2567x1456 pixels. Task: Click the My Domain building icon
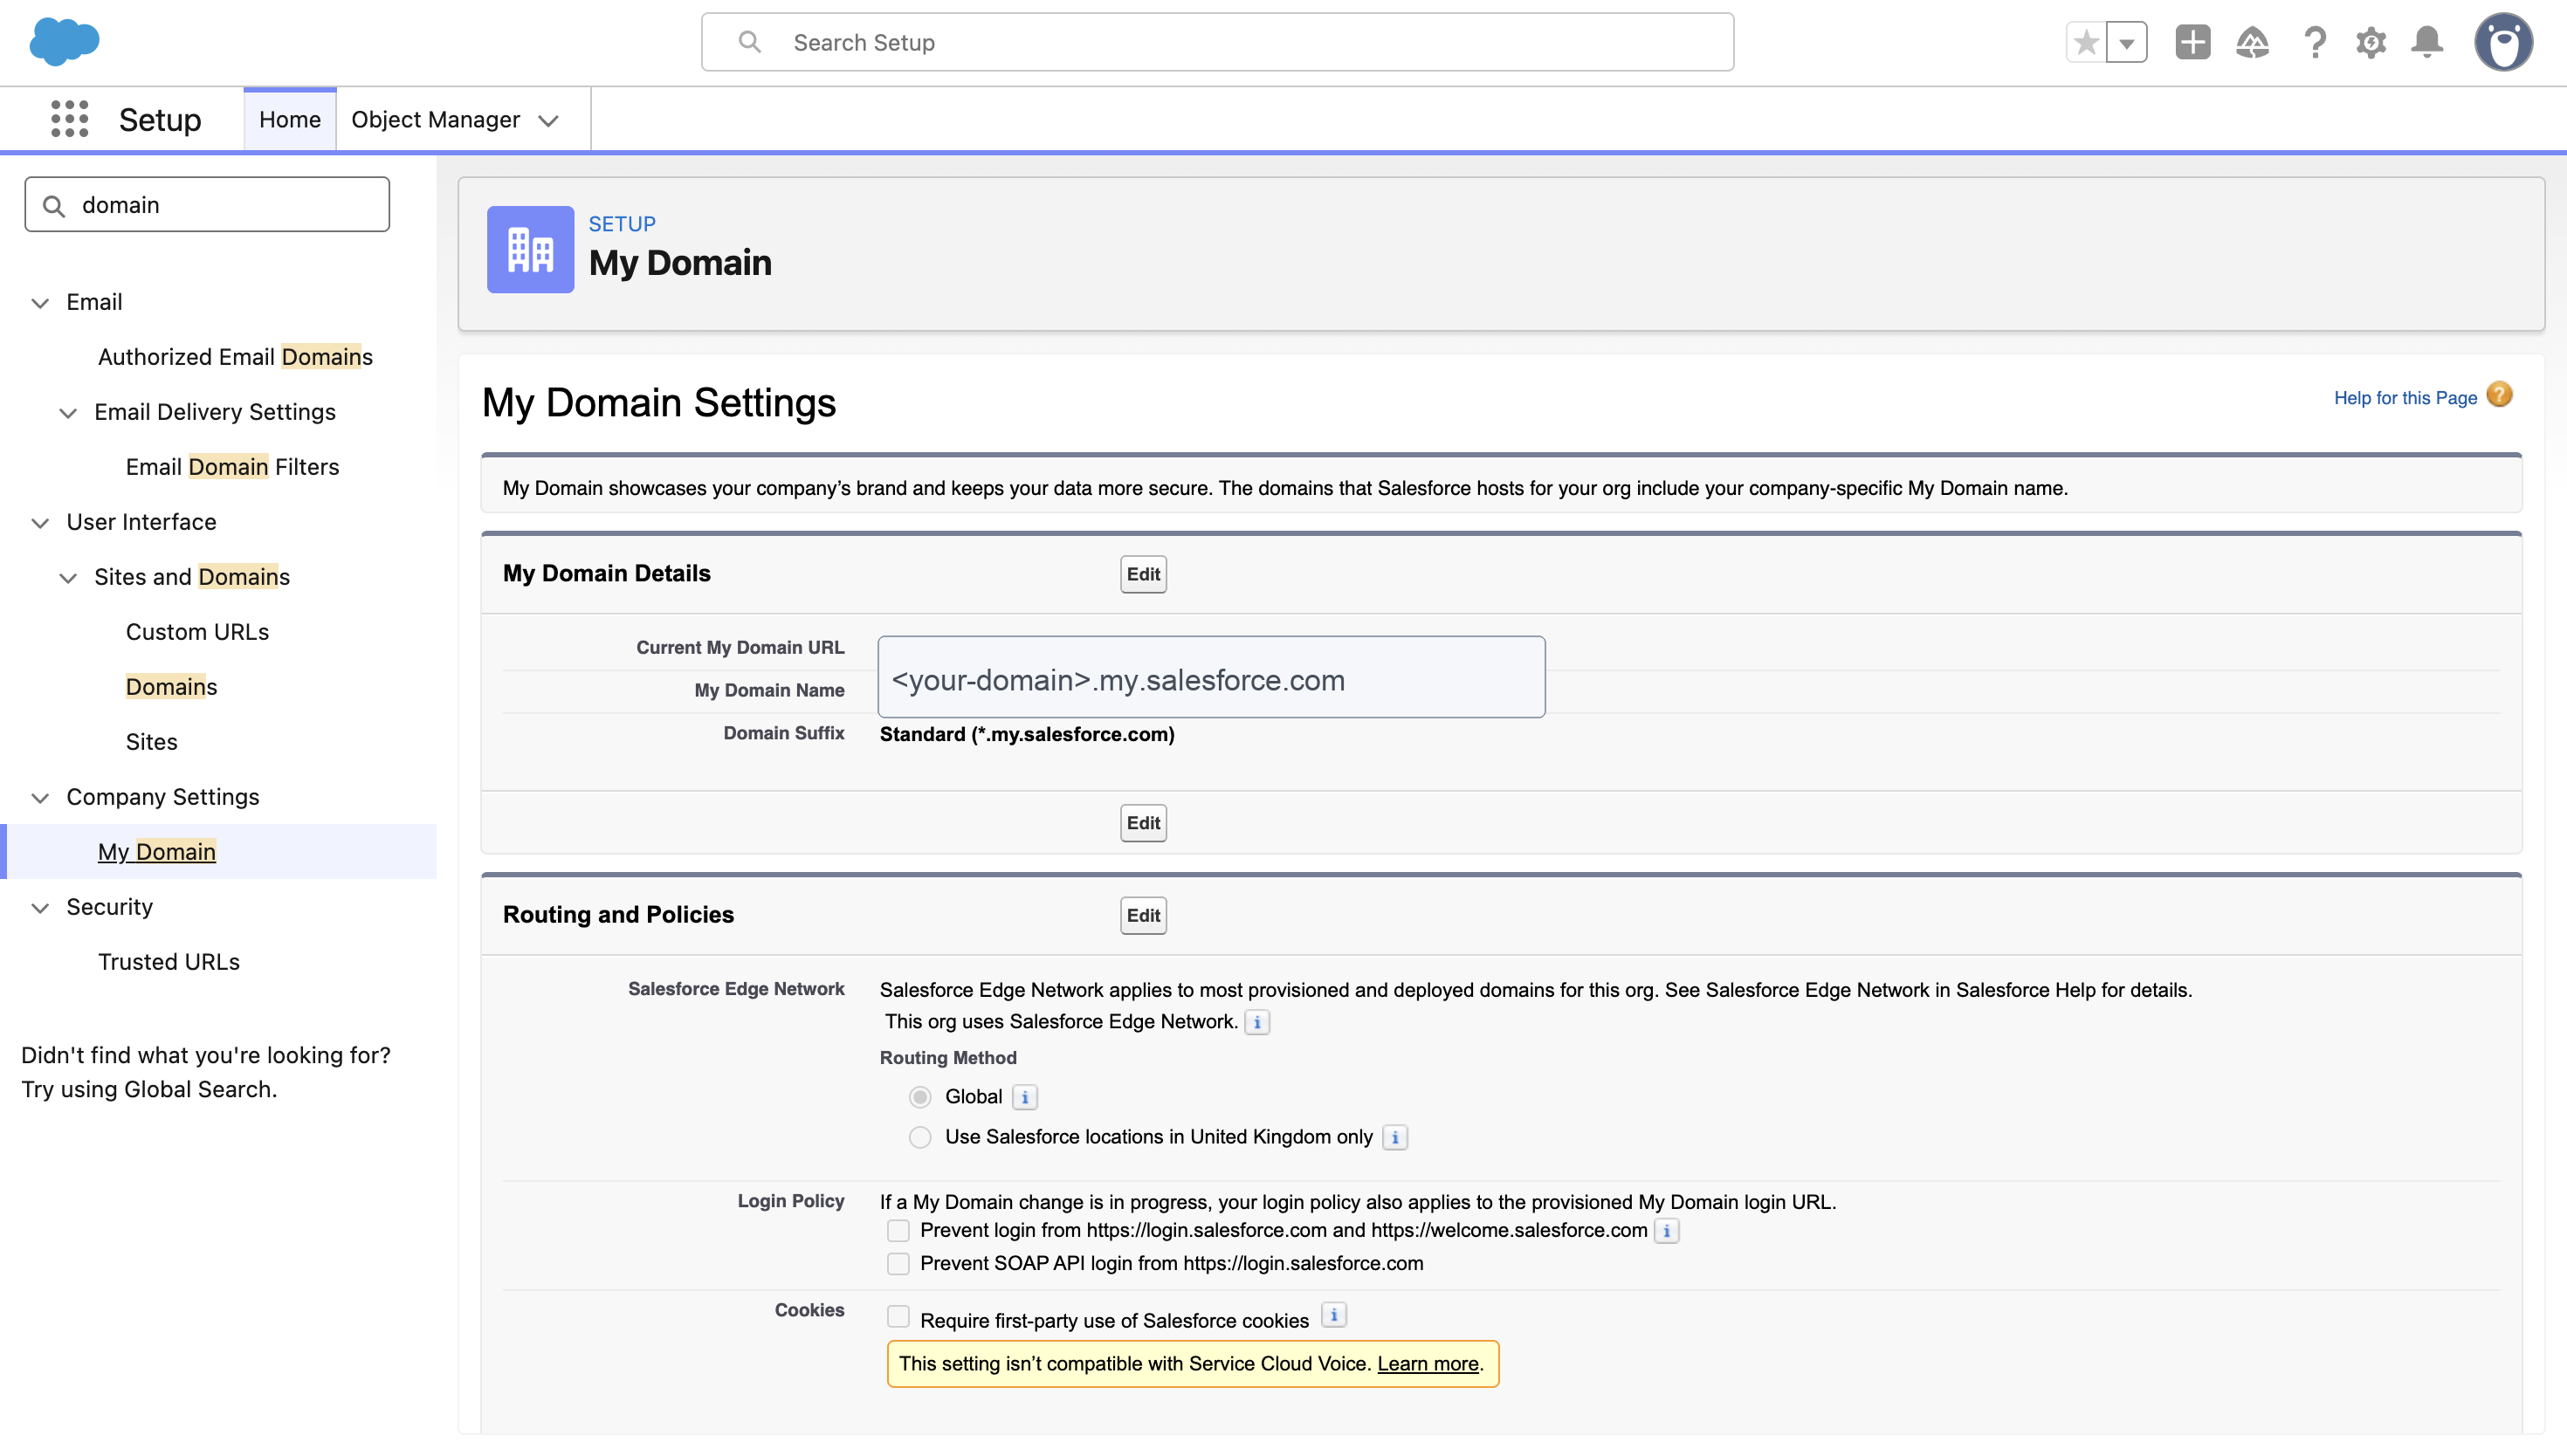[530, 249]
